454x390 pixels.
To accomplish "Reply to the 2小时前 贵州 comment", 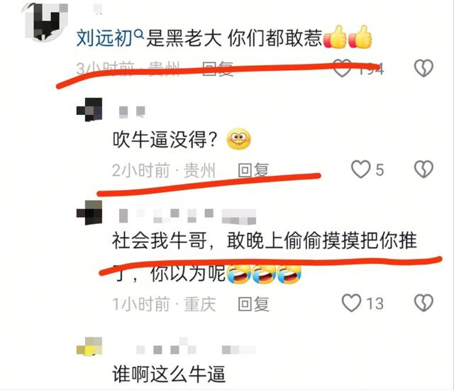I will [253, 170].
